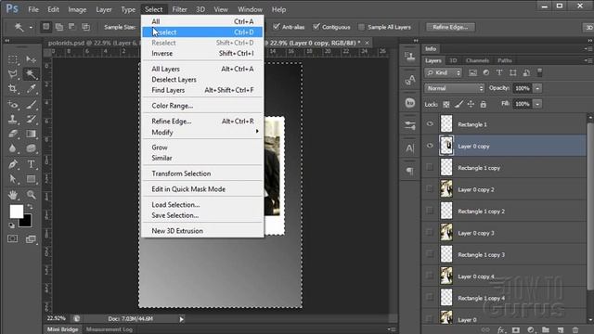The width and height of the screenshot is (594, 334).
Task: Select the Move tool
Action: coord(31,59)
